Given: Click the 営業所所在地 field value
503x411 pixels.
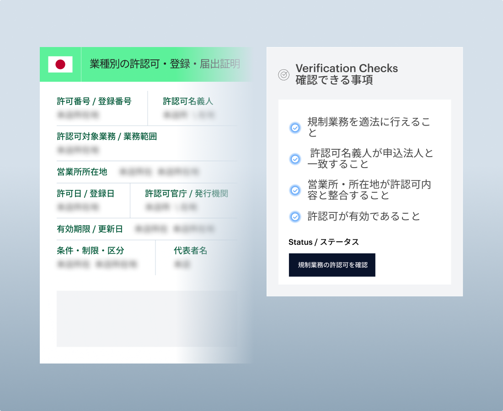Looking at the screenshot, I should tap(159, 172).
